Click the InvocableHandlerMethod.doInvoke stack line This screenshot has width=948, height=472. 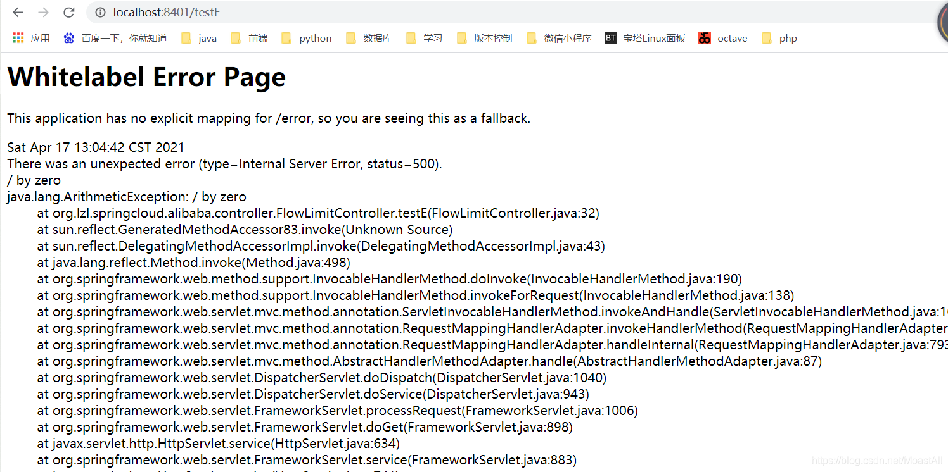coord(390,279)
